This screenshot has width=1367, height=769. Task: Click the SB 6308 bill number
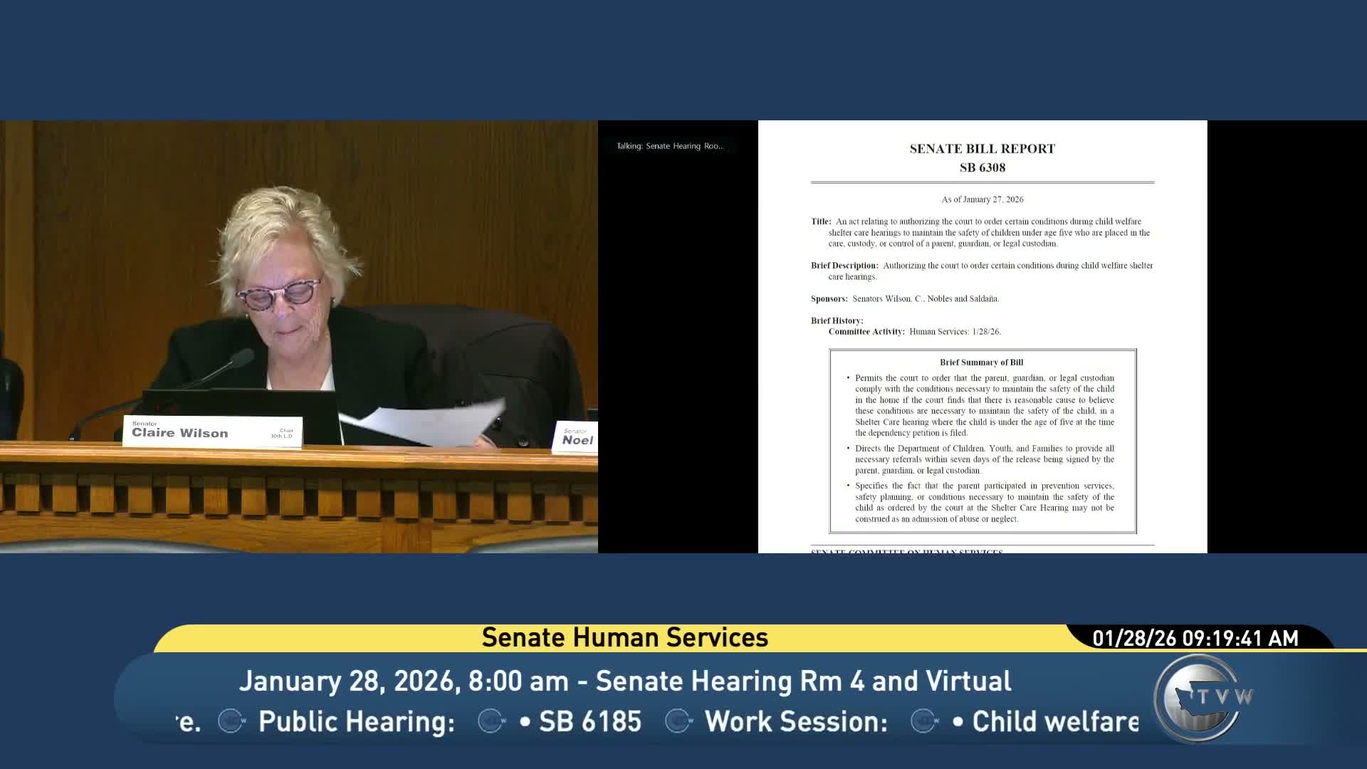pyautogui.click(x=982, y=168)
